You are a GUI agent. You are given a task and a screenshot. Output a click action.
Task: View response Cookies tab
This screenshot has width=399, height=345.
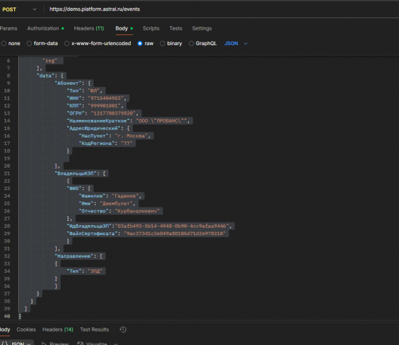[26, 330]
